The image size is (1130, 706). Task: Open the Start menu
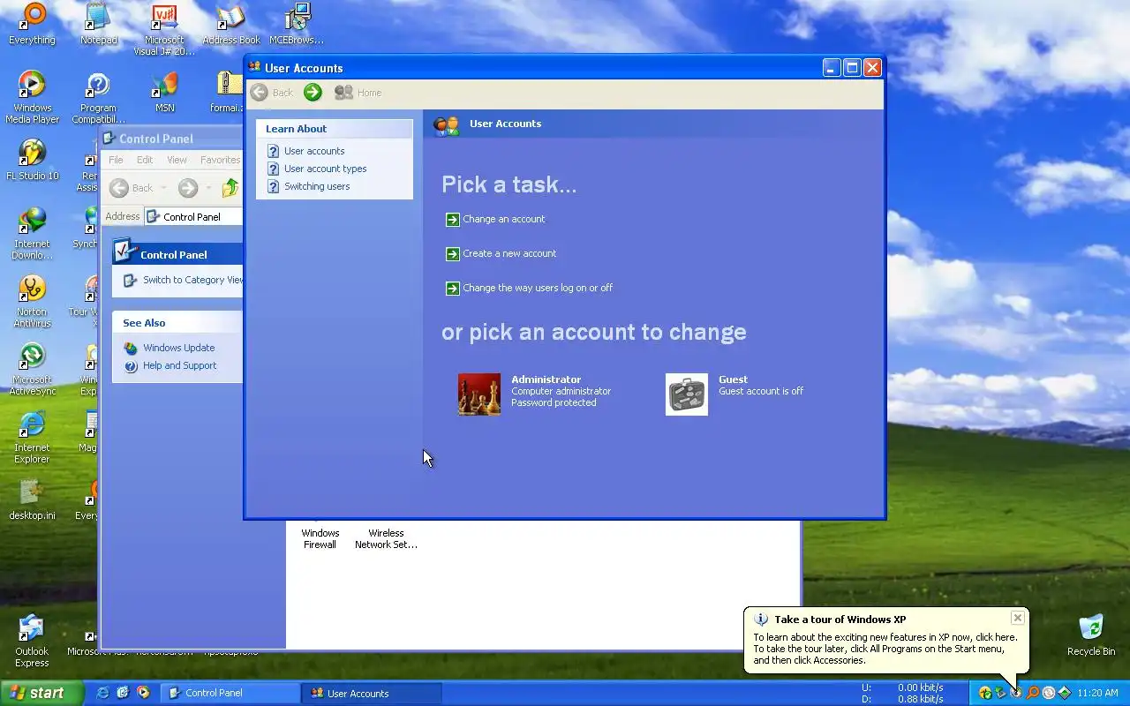(41, 693)
